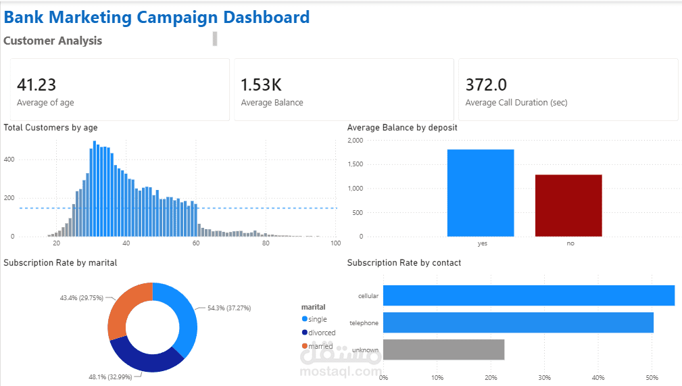Click the 1.53K Average Balance card
Viewport: 682px width, 386px height.
pos(343,90)
